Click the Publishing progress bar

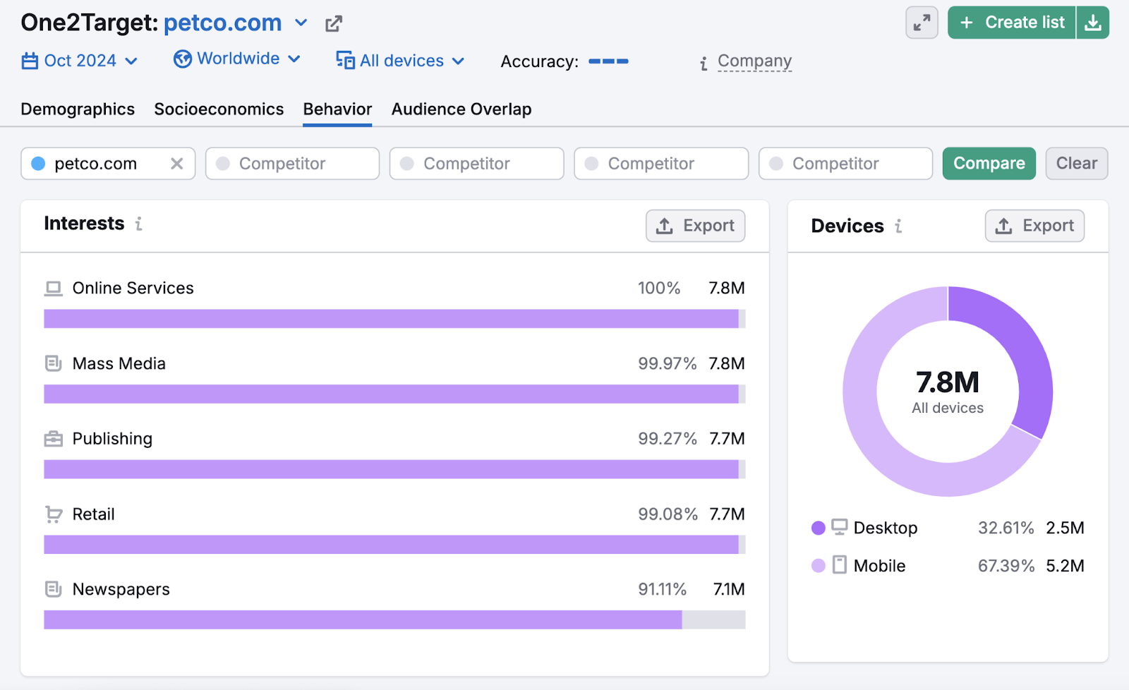click(394, 469)
